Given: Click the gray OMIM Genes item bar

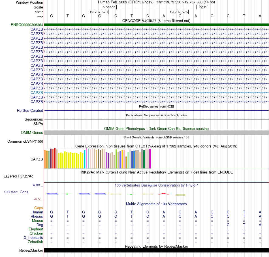Looking at the screenshot, I should pos(156,132).
